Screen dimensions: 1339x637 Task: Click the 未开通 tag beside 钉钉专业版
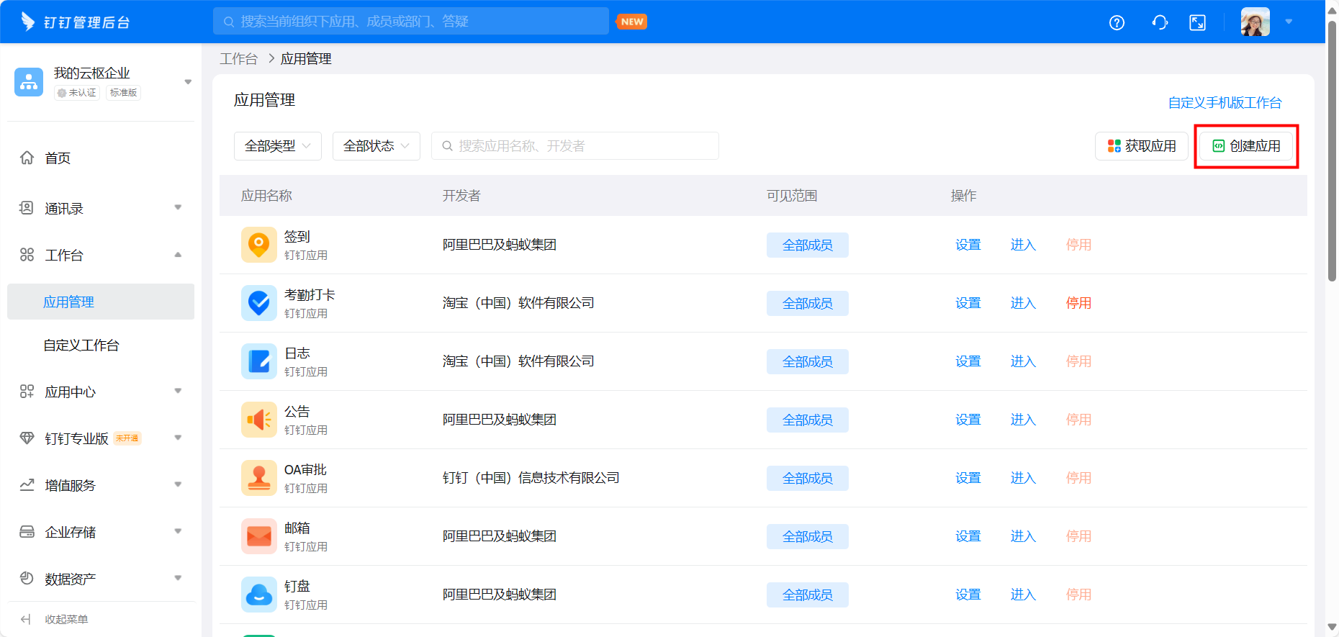click(x=127, y=438)
